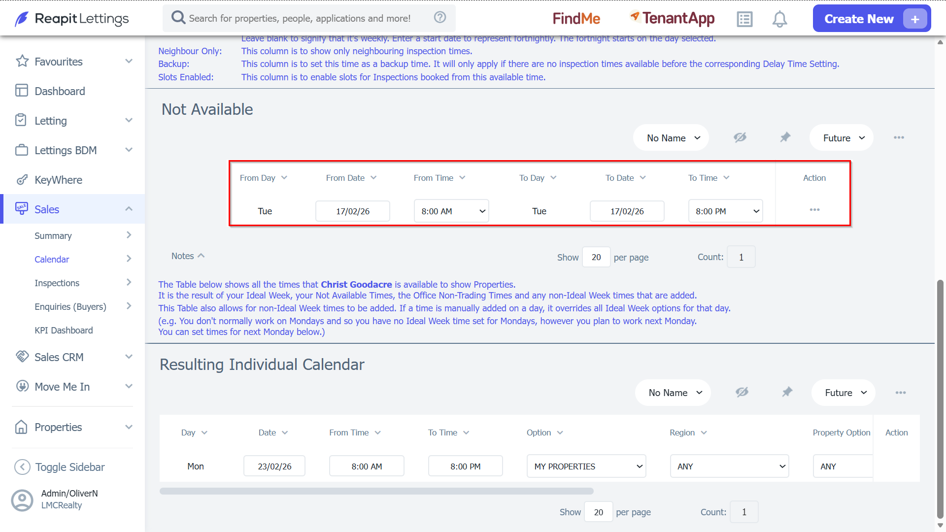Open the MY PROPERTIES option dropdown
This screenshot has height=532, width=946.
(586, 466)
